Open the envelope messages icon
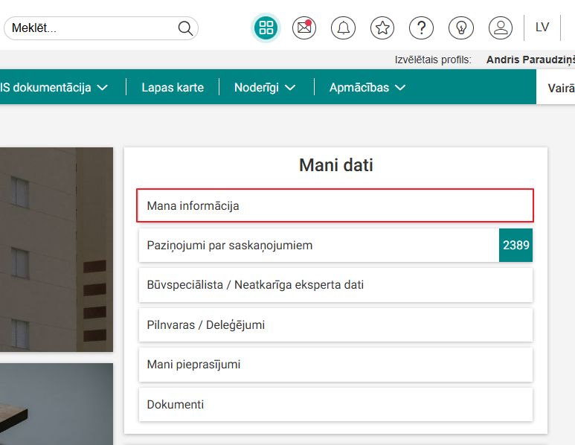Screen dimensions: 575x445 (x=304, y=28)
